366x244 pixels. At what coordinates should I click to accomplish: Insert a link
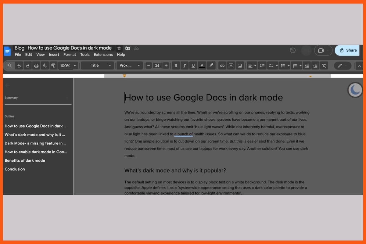pos(222,66)
